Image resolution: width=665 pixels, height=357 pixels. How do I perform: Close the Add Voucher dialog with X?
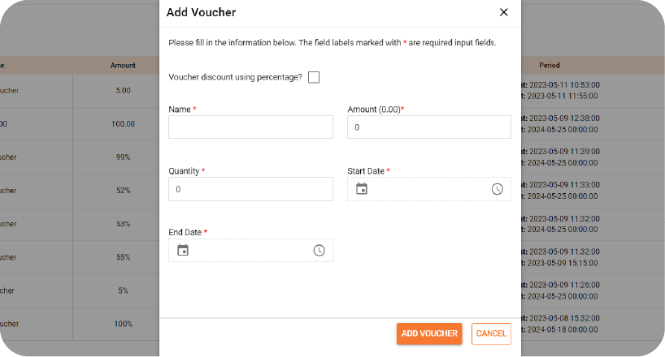coord(503,12)
